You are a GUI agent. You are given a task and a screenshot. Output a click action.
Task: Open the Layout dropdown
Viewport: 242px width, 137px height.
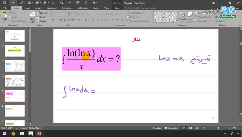click(x=43, y=13)
